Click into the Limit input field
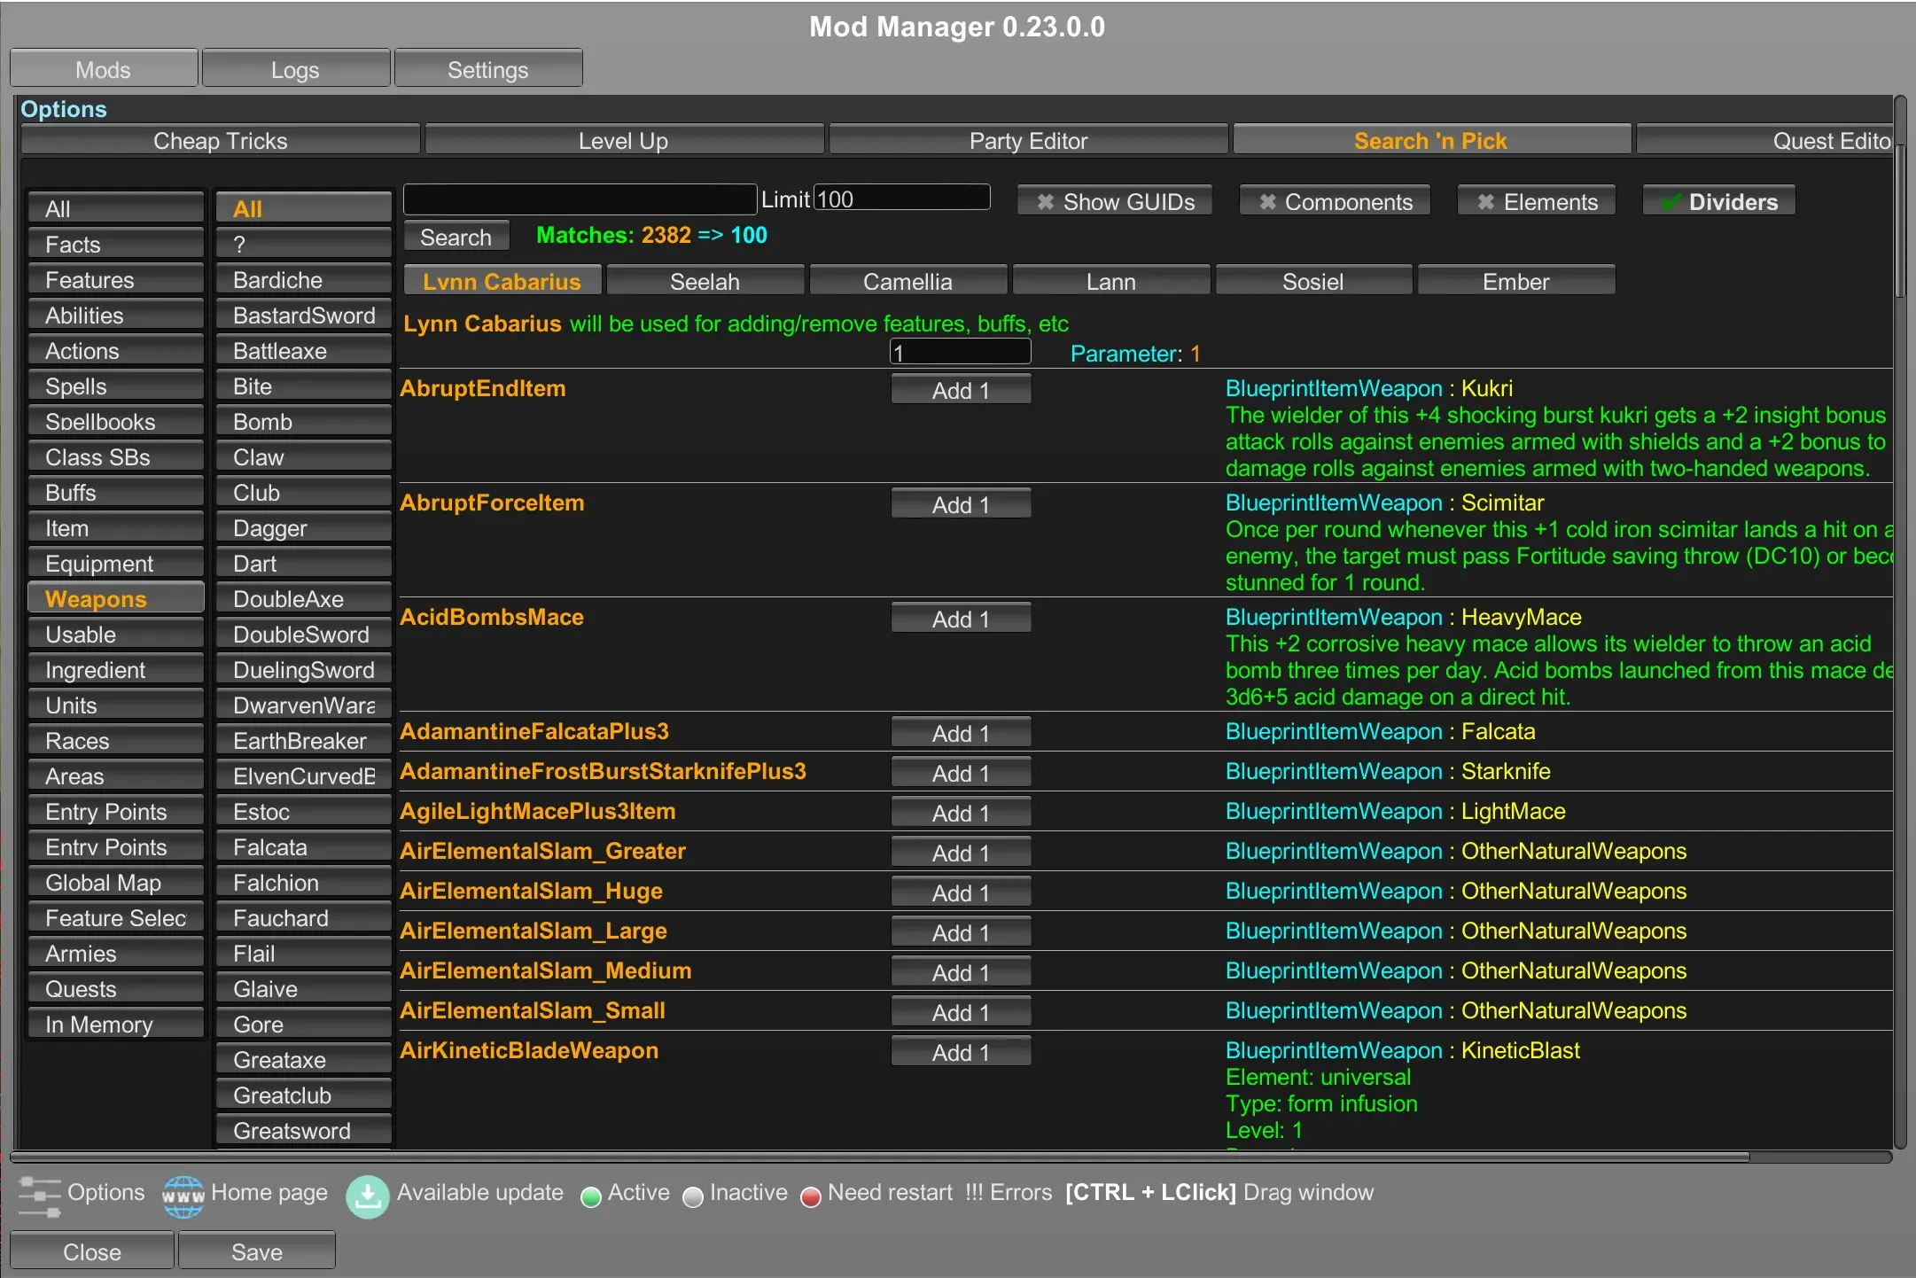The image size is (1916, 1278). [x=901, y=199]
